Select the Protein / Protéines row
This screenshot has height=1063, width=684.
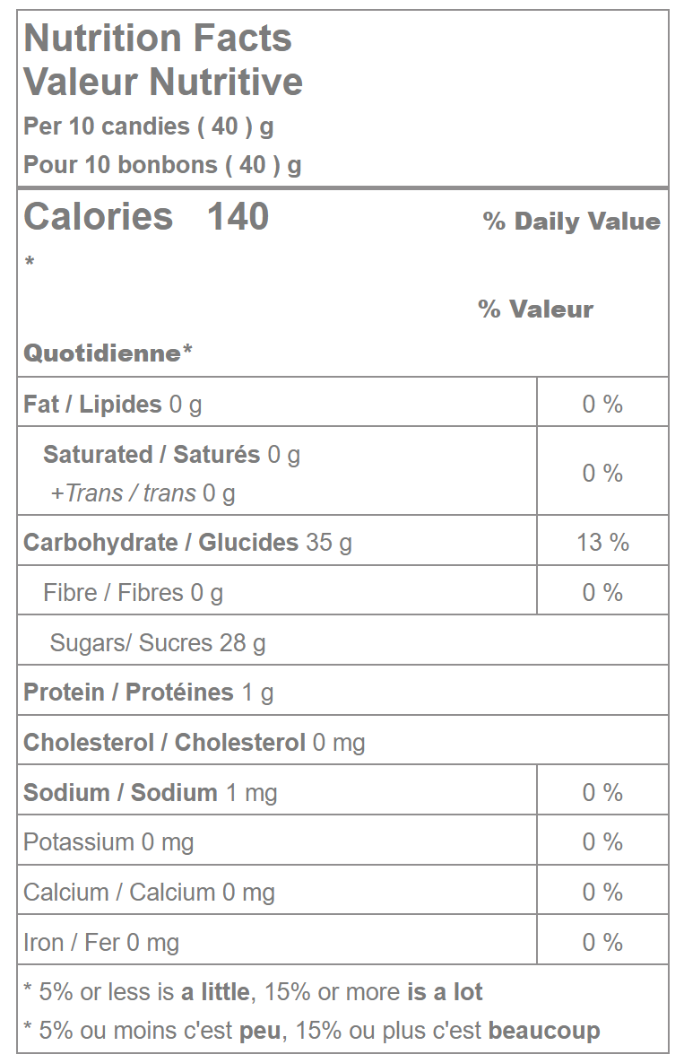[x=149, y=693]
